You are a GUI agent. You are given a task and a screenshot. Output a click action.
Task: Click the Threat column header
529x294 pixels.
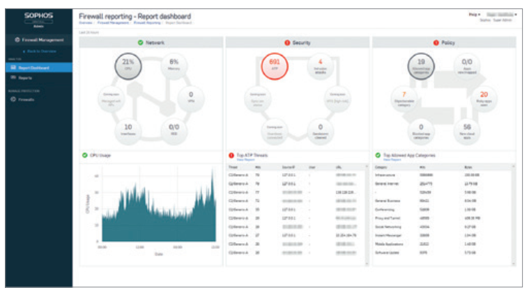coord(233,168)
